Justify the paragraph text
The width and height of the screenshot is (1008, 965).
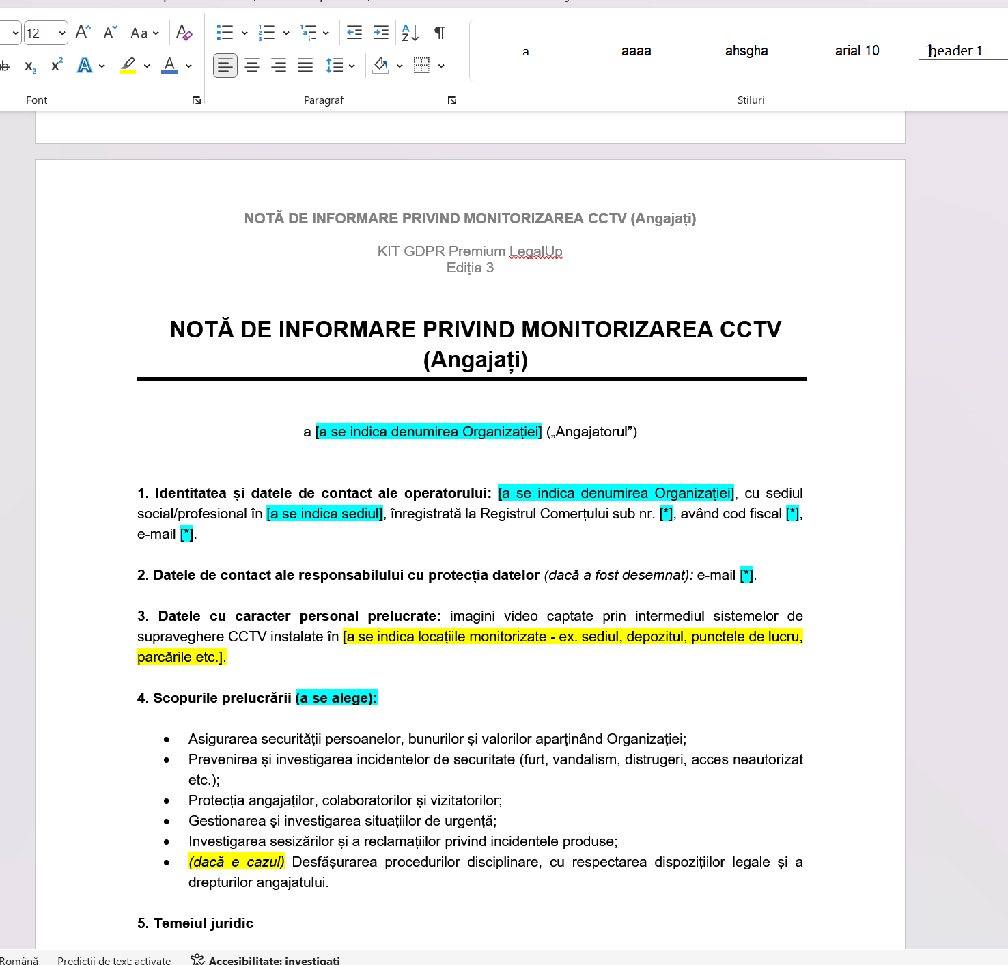[305, 66]
